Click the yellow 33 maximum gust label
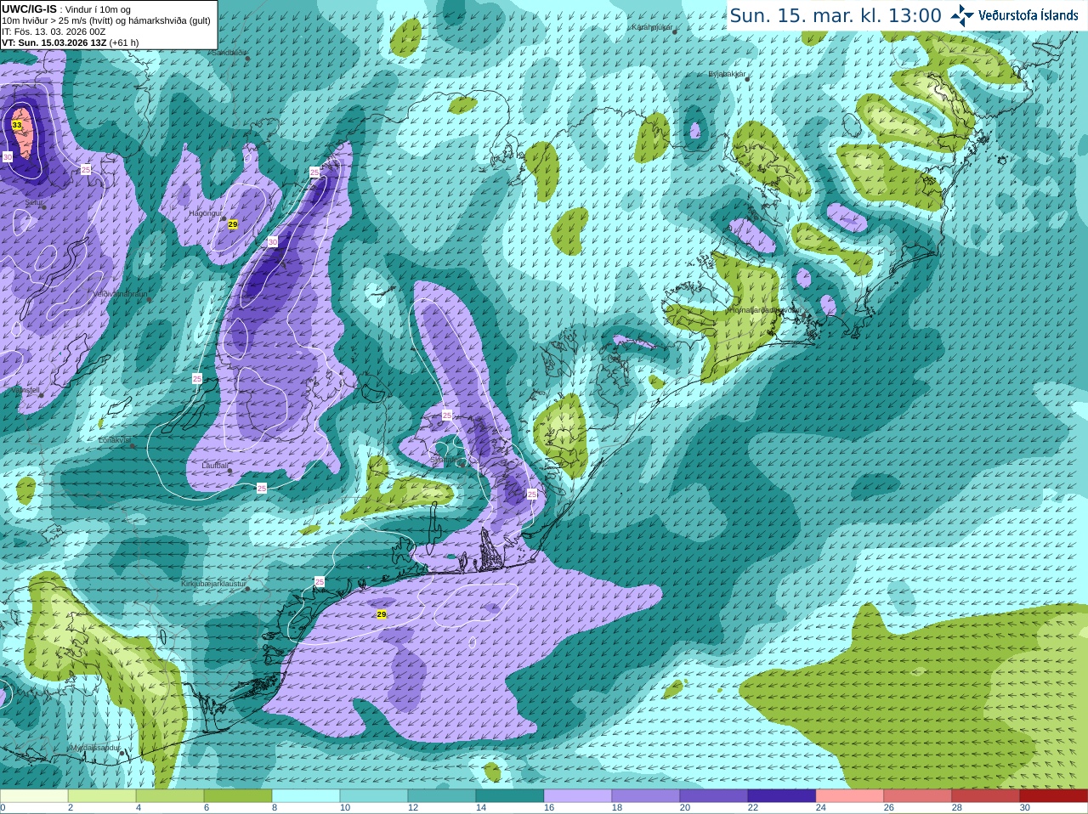Viewport: 1088px width, 814px height. coord(17,125)
